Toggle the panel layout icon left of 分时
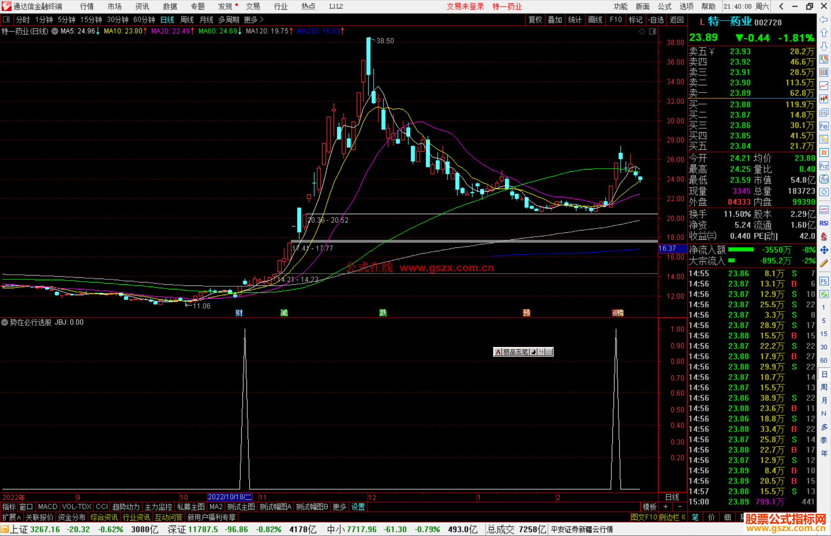Screen dimensions: 831x536 coord(7,20)
